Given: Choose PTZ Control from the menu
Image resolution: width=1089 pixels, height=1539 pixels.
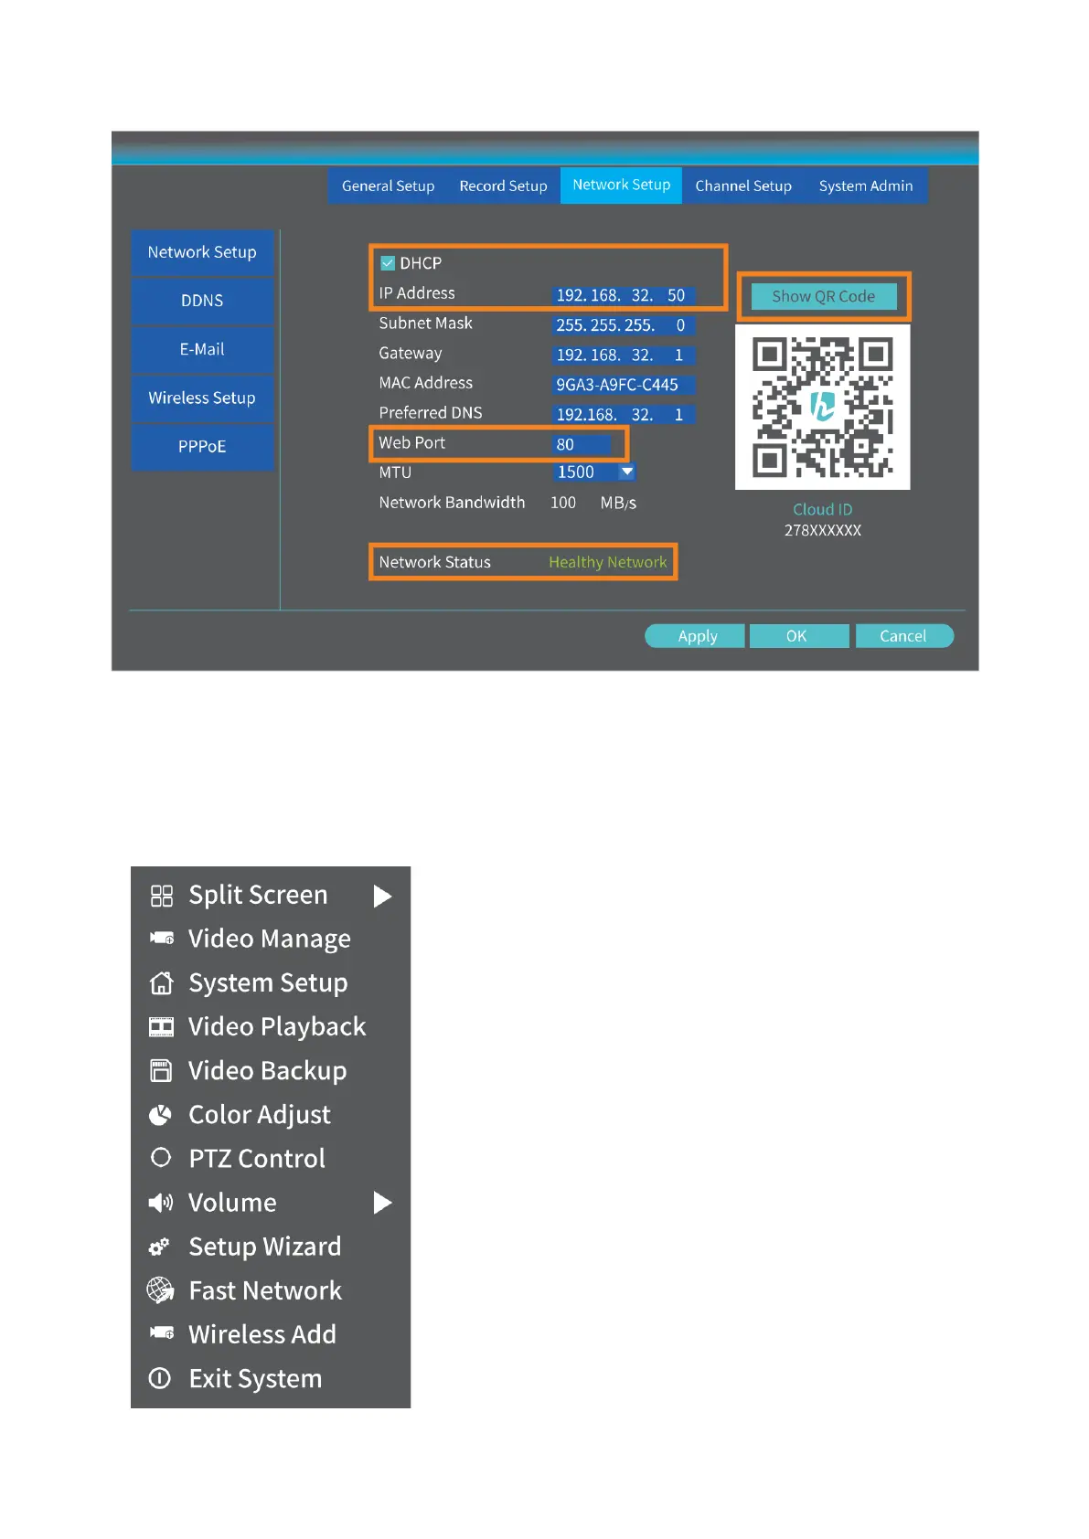Looking at the screenshot, I should 257,1159.
